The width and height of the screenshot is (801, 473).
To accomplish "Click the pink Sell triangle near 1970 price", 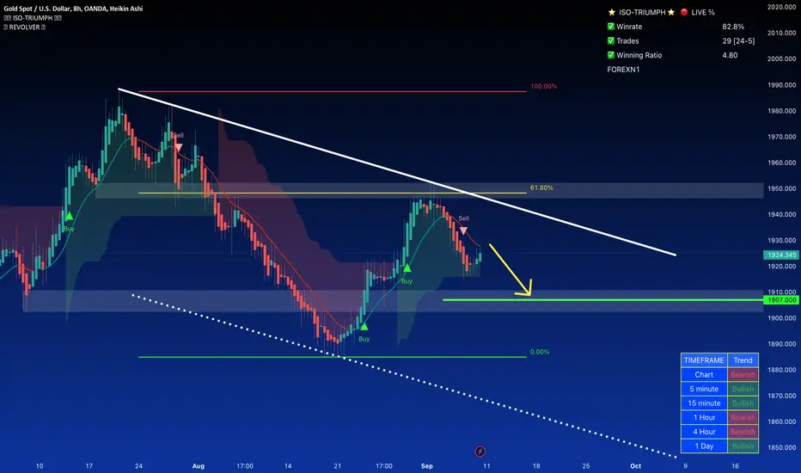I will pyautogui.click(x=178, y=147).
